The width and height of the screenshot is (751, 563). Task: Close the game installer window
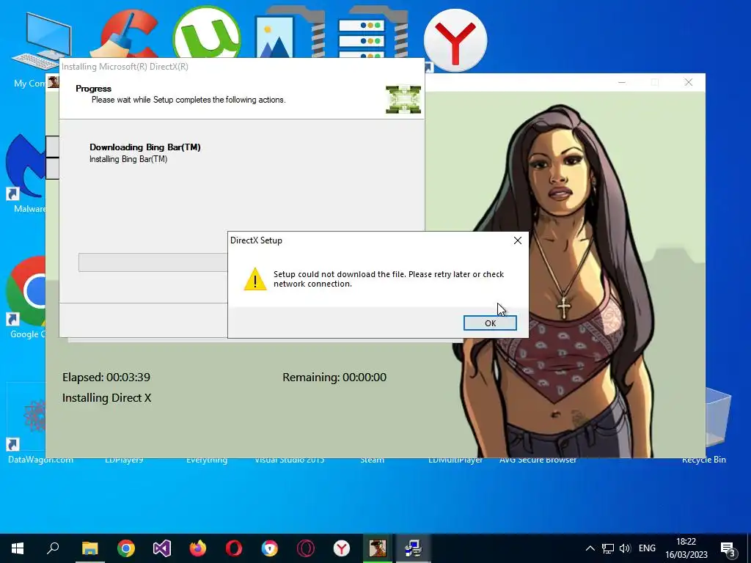688,82
